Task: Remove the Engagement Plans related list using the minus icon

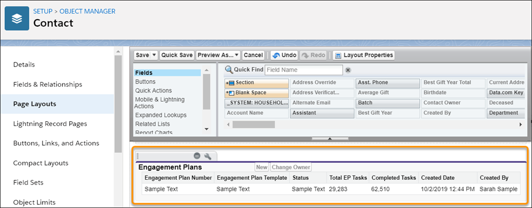Action: (x=197, y=156)
